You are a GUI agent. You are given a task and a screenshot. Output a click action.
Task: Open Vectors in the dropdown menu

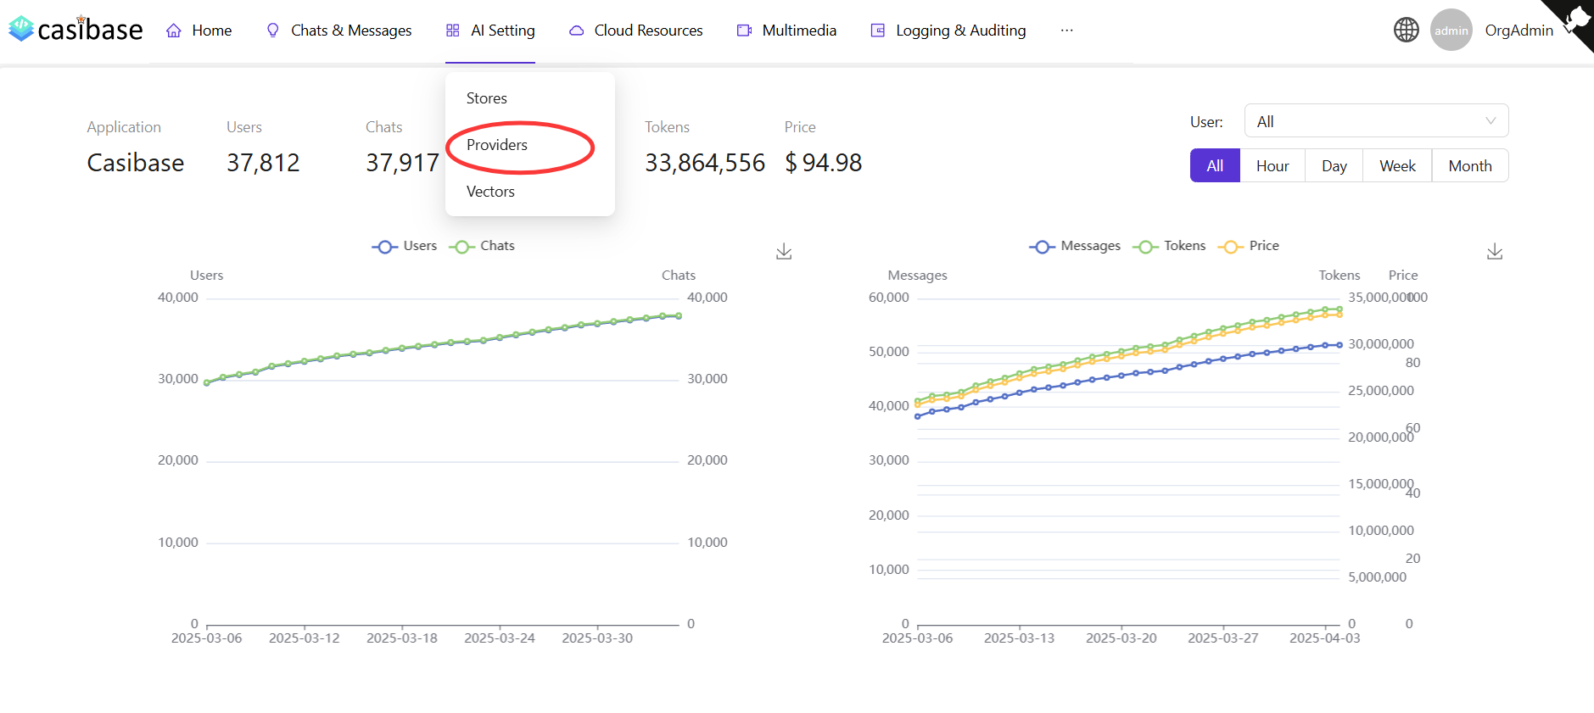tap(490, 192)
